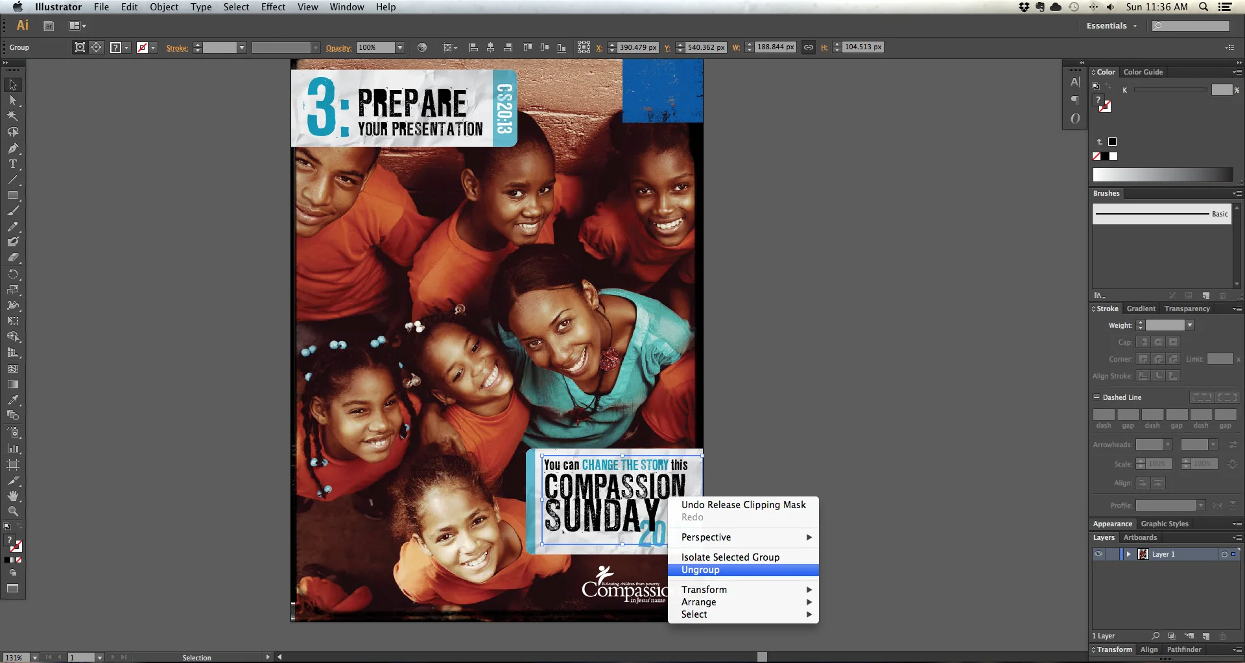Screen dimensions: 1245x663
Task: Switch to the Transparency tab
Action: (1187, 308)
